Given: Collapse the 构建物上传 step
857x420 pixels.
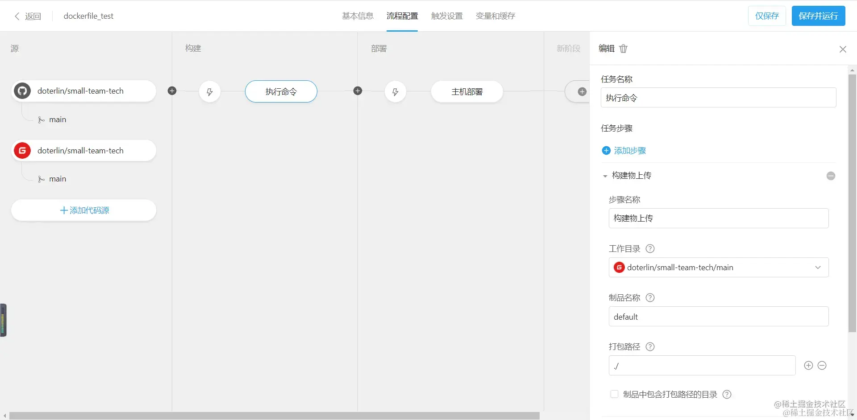Looking at the screenshot, I should [x=605, y=176].
